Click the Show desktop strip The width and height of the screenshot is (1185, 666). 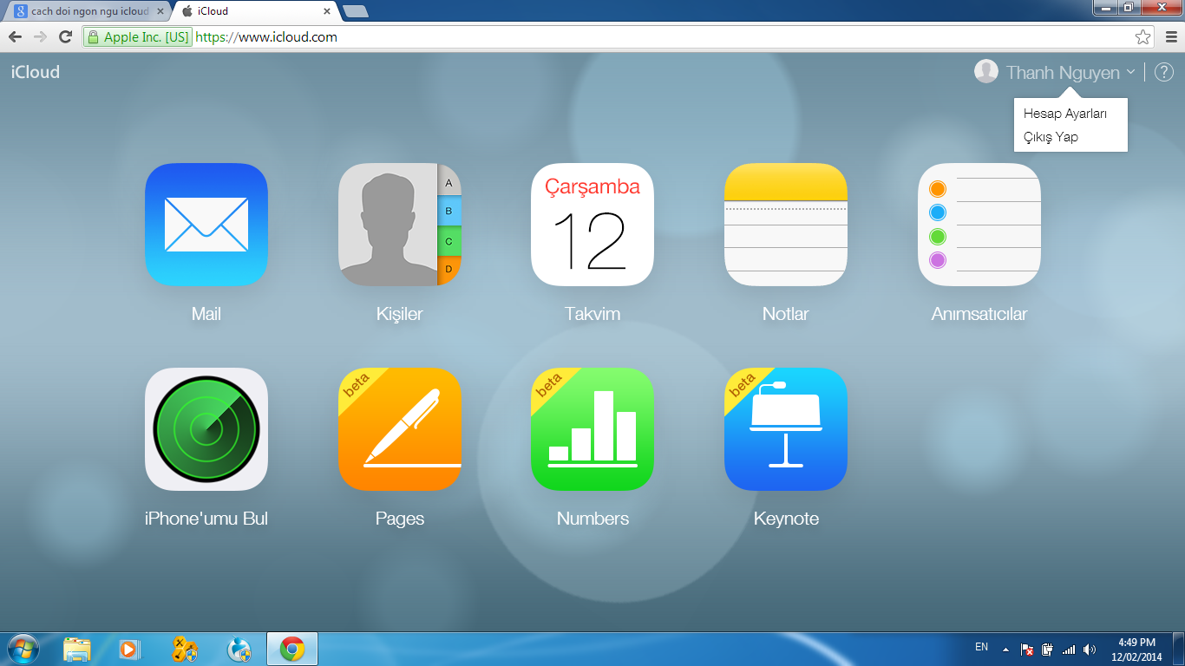pyautogui.click(x=1179, y=649)
